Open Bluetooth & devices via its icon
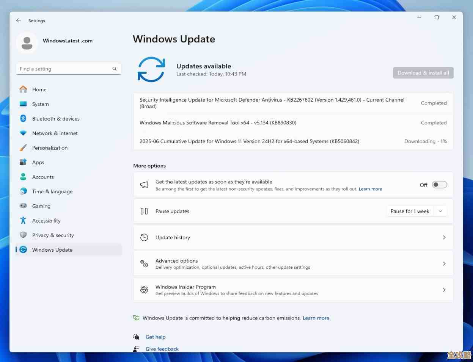Screen dimensions: 473x362 coord(23,119)
